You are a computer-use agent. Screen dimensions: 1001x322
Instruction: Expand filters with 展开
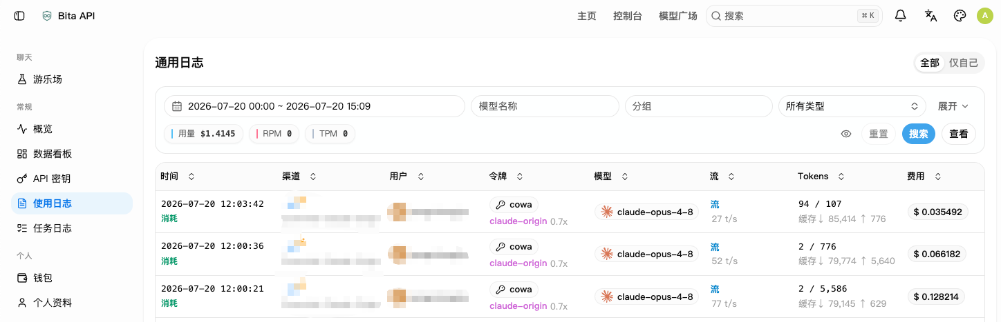pos(953,106)
